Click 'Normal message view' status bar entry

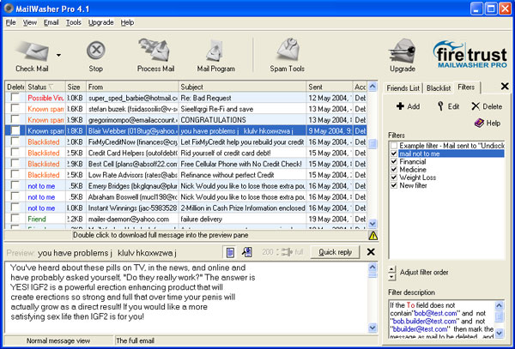[58, 340]
